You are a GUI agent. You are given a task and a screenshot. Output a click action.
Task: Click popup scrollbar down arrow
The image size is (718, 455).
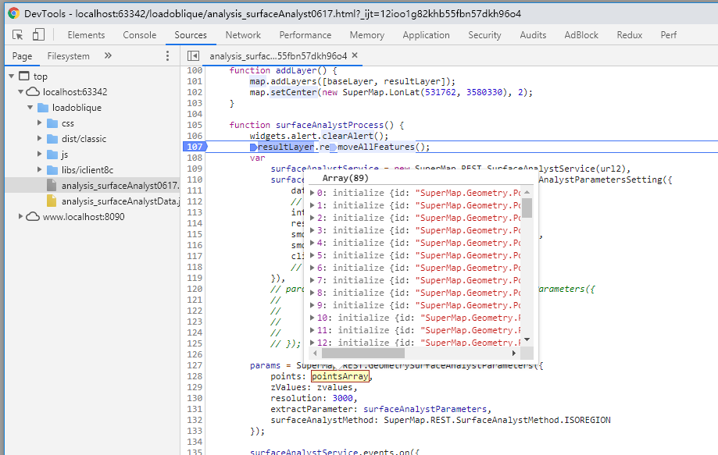[x=527, y=339]
